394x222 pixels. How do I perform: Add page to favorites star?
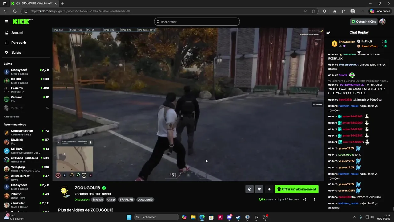click(x=313, y=11)
